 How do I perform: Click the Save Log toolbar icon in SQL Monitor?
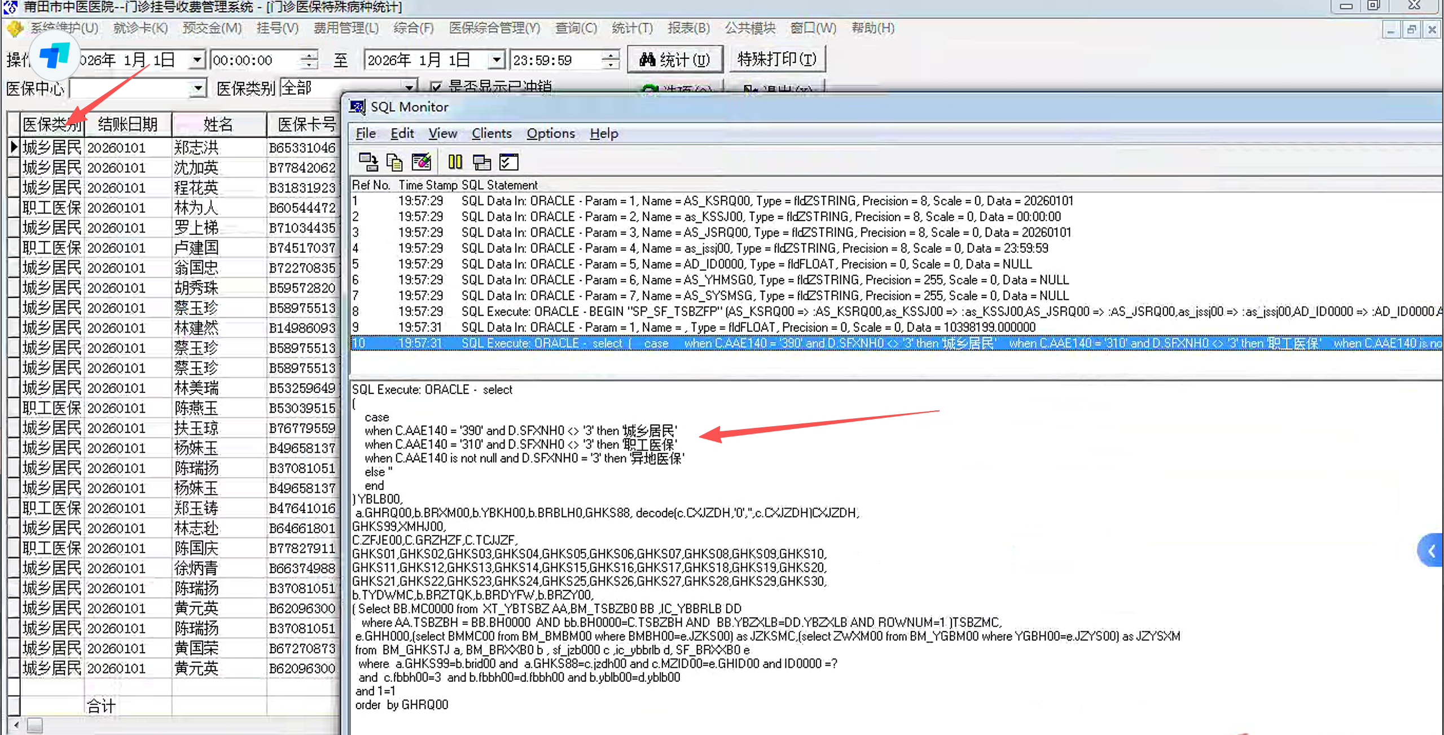pos(368,163)
